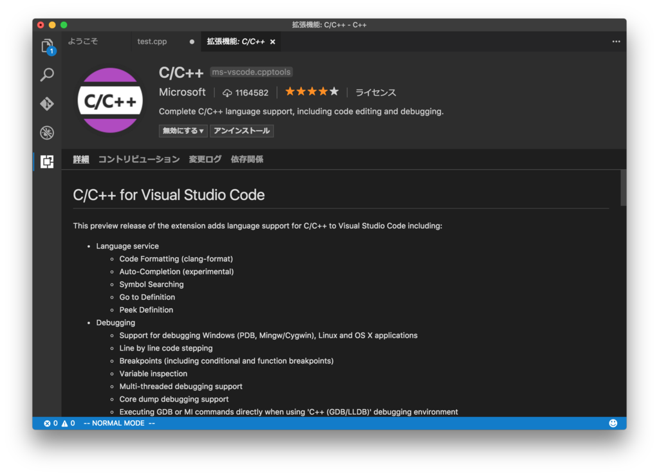Click the NORMAL MODE status bar entry
The width and height of the screenshot is (659, 476).
[x=119, y=423]
